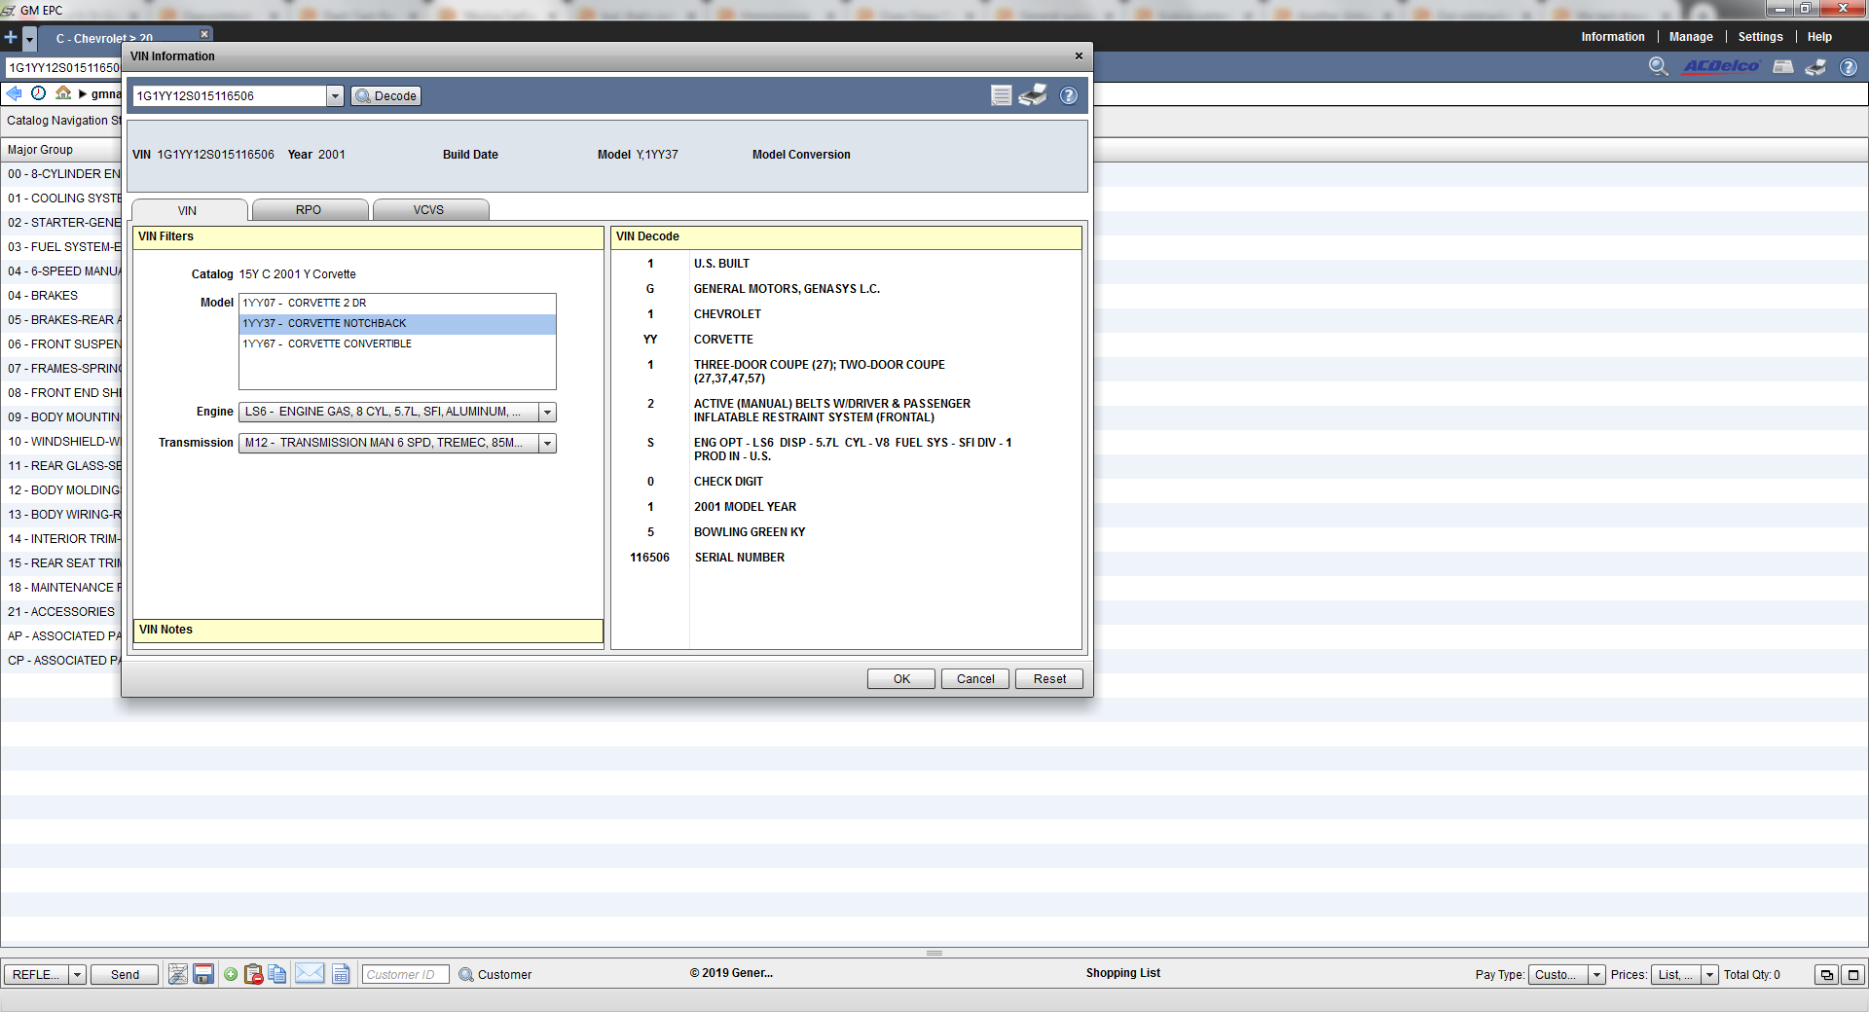Open the Prices List dropdown

coord(1708,975)
